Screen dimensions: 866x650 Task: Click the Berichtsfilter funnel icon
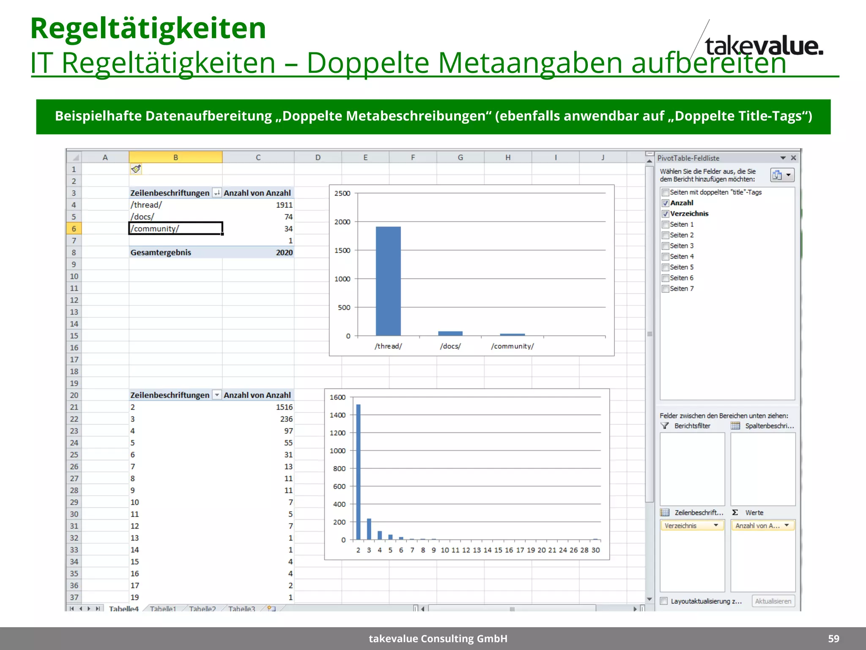coord(665,426)
